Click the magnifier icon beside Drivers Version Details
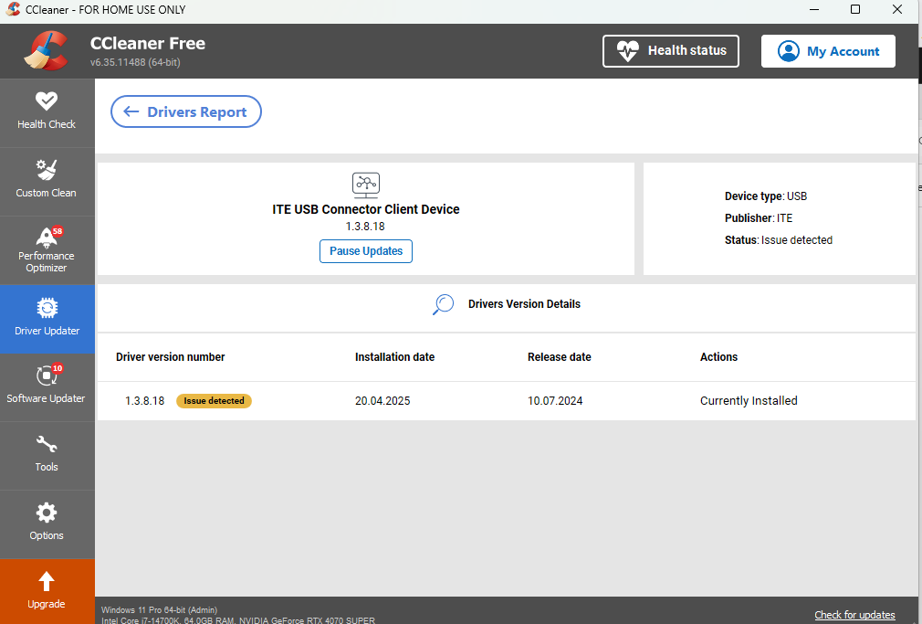Screen dimensions: 922x624 click(443, 304)
